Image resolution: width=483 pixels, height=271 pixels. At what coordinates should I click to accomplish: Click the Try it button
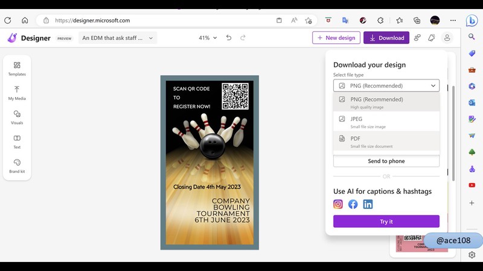click(x=386, y=221)
